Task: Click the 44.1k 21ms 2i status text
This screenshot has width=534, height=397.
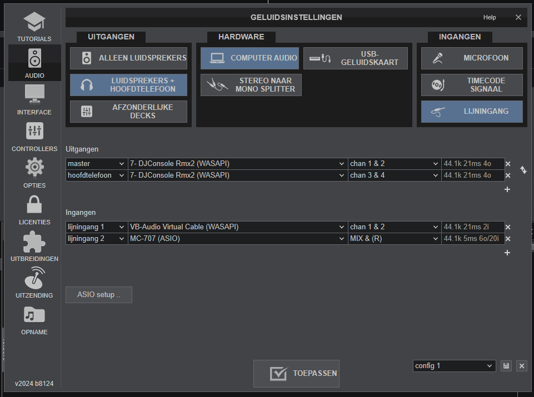Action: [466, 227]
